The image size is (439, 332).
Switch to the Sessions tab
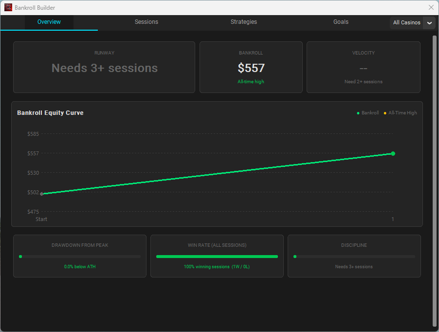pyautogui.click(x=146, y=22)
